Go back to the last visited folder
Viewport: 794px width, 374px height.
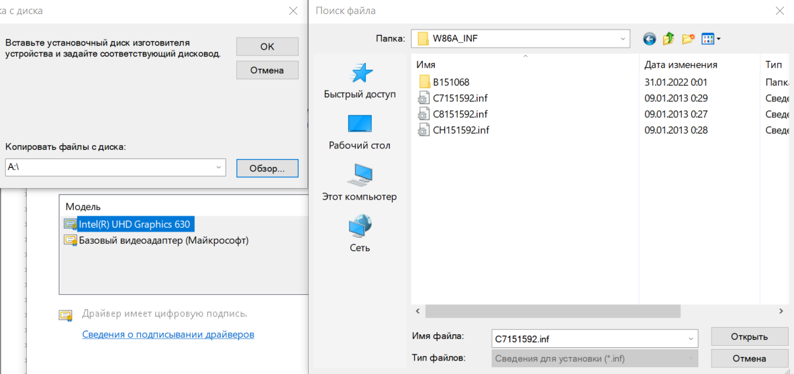coord(649,38)
